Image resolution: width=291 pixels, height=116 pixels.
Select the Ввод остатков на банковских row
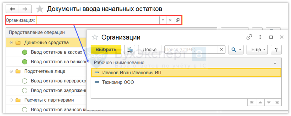(x=46, y=62)
